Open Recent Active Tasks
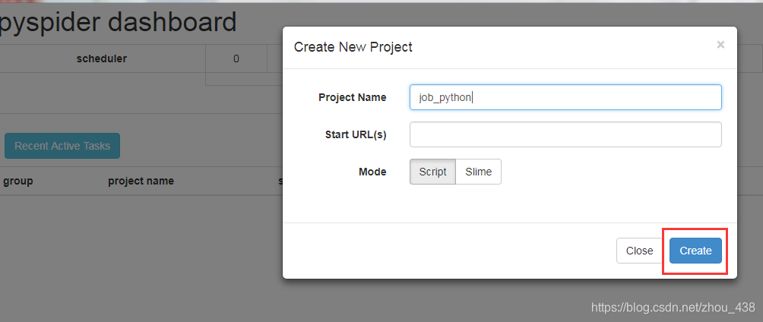This screenshot has height=322, width=763. pos(62,146)
